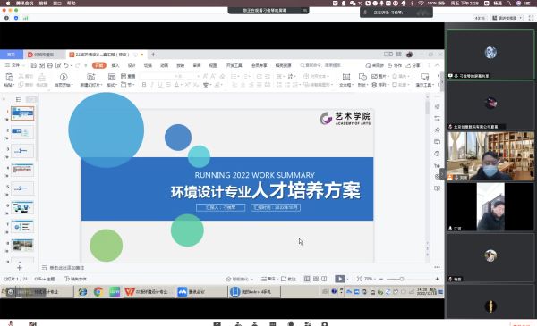Toggle Italic formatting

coord(152,85)
